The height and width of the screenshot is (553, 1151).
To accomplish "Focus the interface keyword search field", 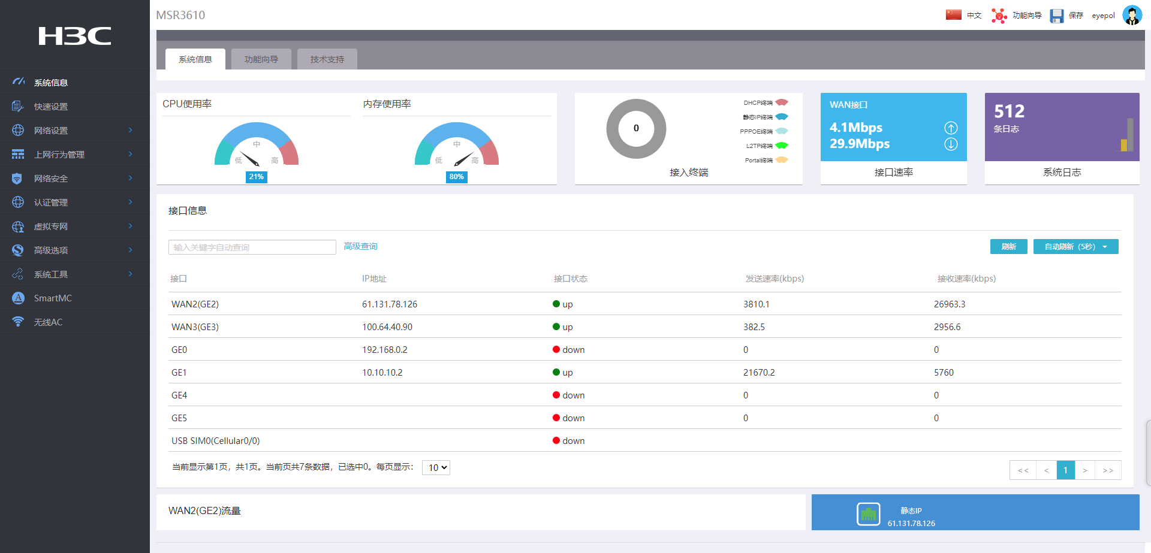I will (252, 247).
